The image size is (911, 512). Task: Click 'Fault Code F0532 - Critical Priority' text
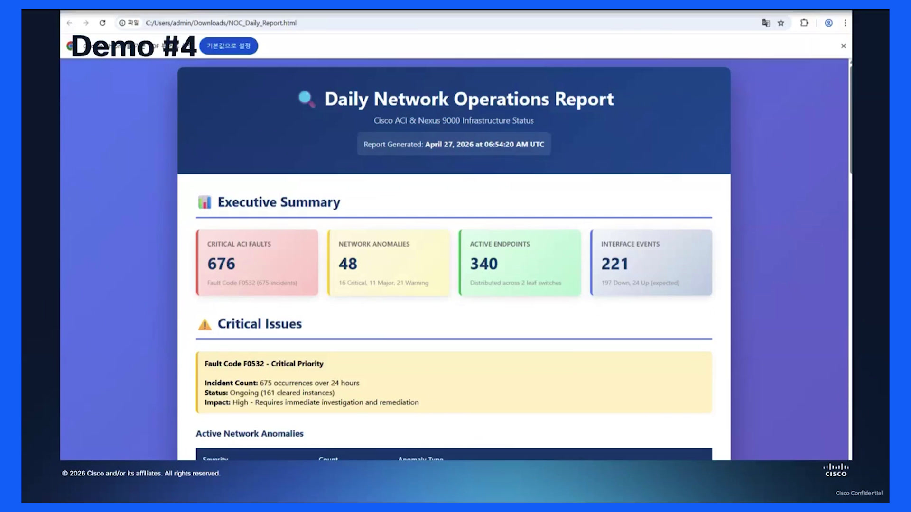click(x=264, y=364)
